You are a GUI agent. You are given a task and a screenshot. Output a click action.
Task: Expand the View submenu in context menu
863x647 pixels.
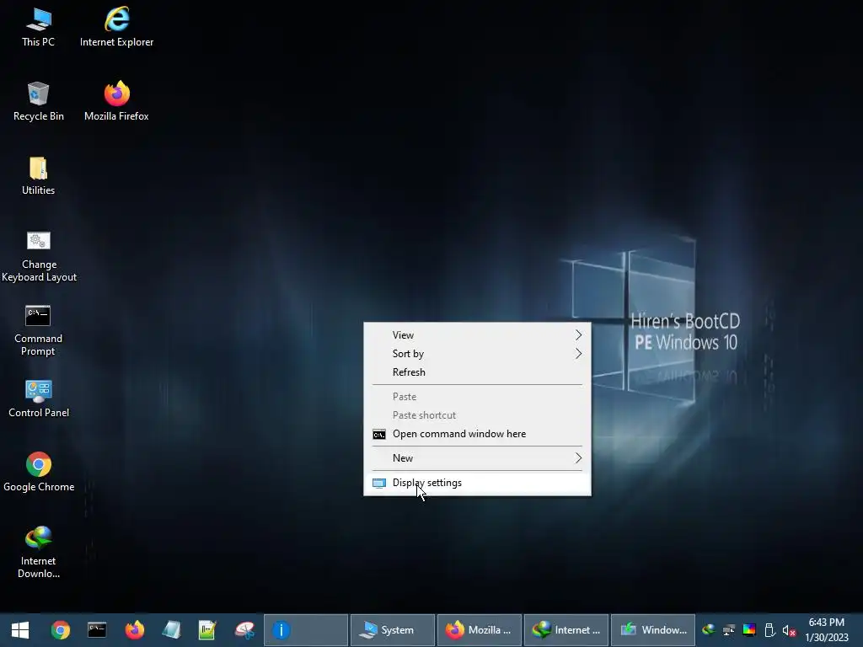[477, 335]
